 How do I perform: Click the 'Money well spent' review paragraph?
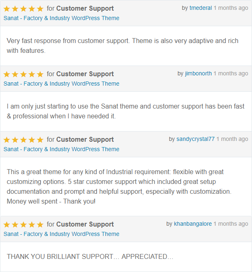click(x=119, y=186)
